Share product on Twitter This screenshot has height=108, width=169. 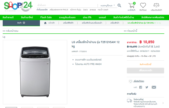pyautogui.click(x=147, y=87)
